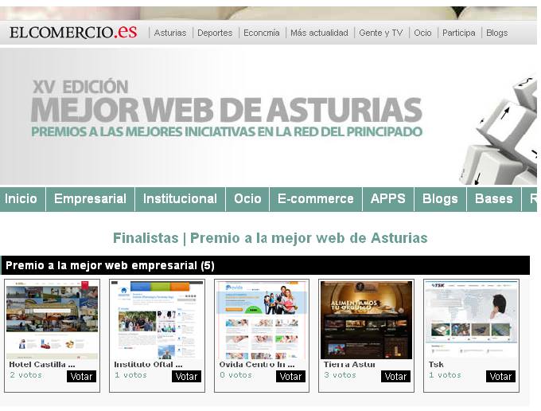Viewport: 541px width, 411px height.
Task: Open the Deportes section
Action: (215, 33)
